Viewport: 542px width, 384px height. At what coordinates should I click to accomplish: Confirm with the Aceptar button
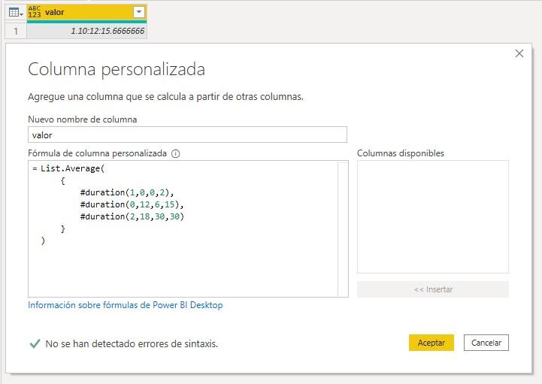[x=431, y=343]
